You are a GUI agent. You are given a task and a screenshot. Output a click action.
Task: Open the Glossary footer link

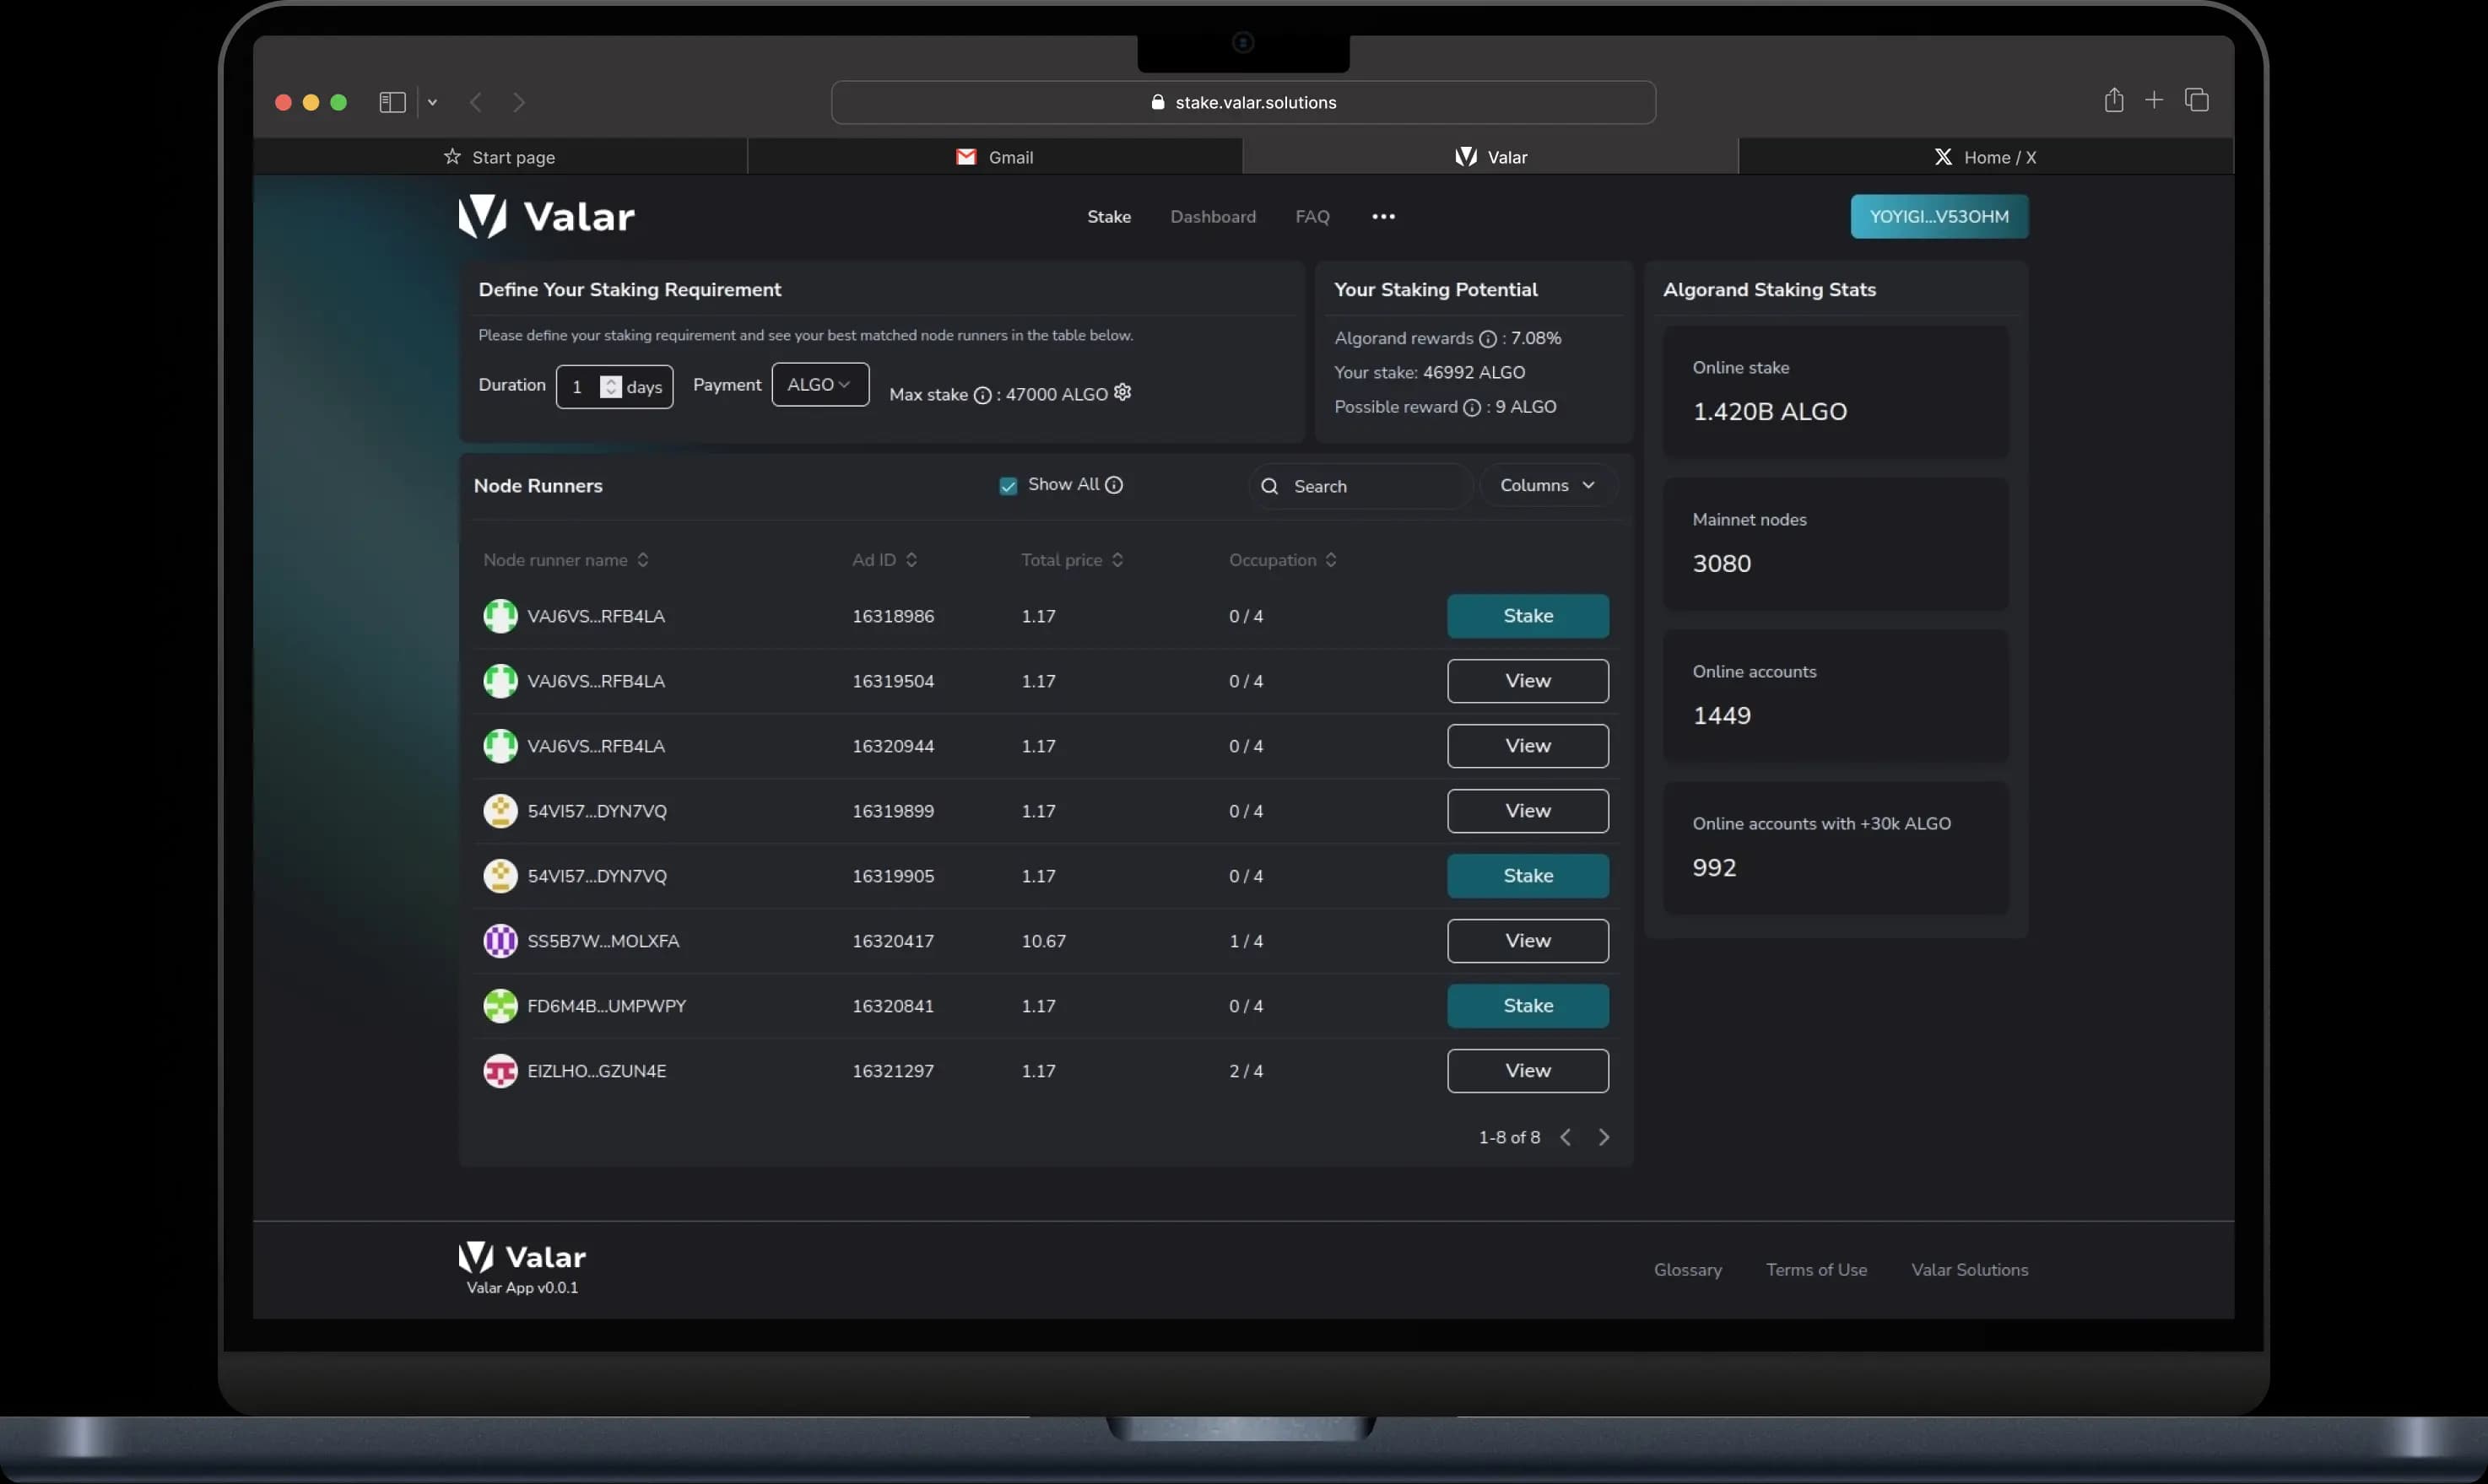(1688, 1270)
